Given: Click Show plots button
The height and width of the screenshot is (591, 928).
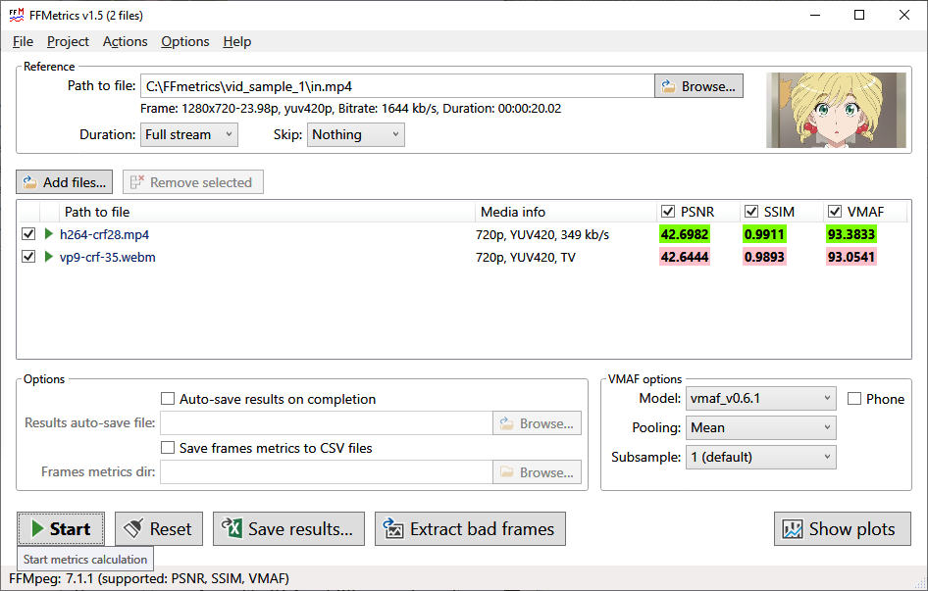Looking at the screenshot, I should (x=843, y=528).
